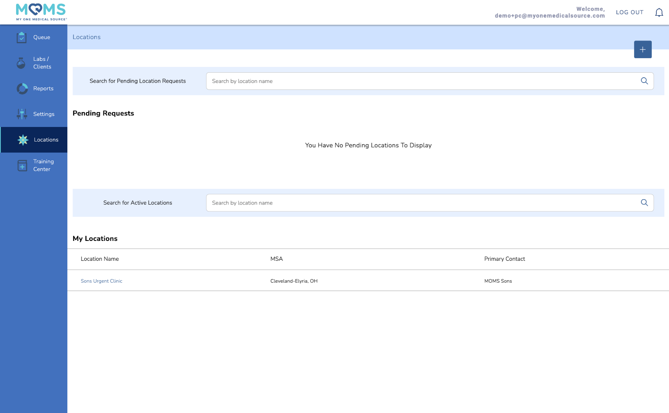
Task: Select Training Center in the sidebar
Action: 43,166
